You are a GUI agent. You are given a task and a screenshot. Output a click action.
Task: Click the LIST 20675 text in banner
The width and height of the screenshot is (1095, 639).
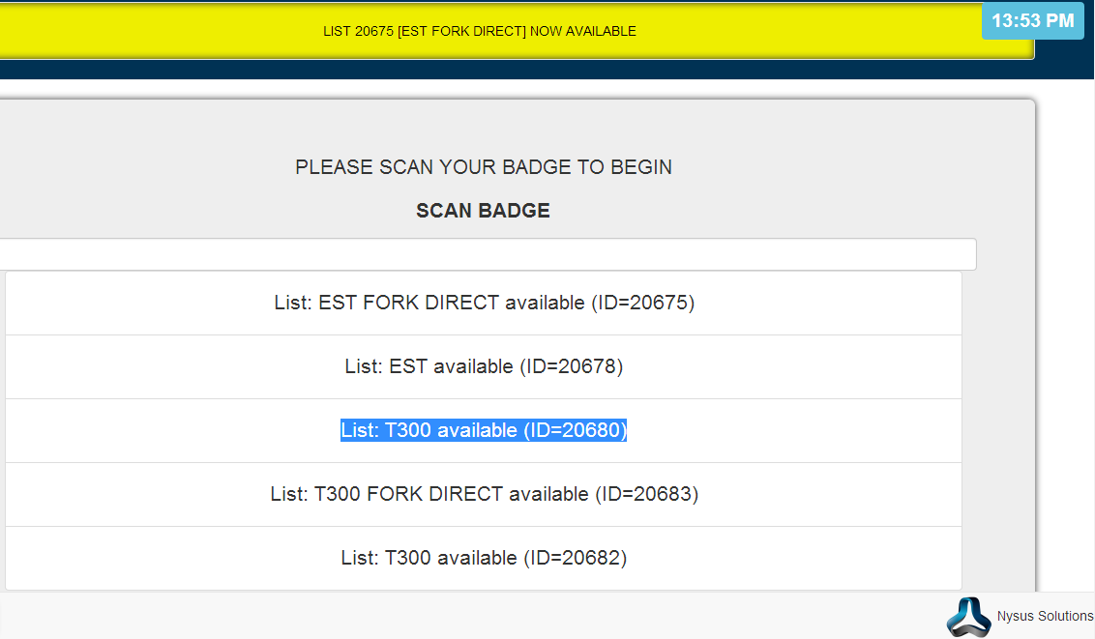[358, 31]
